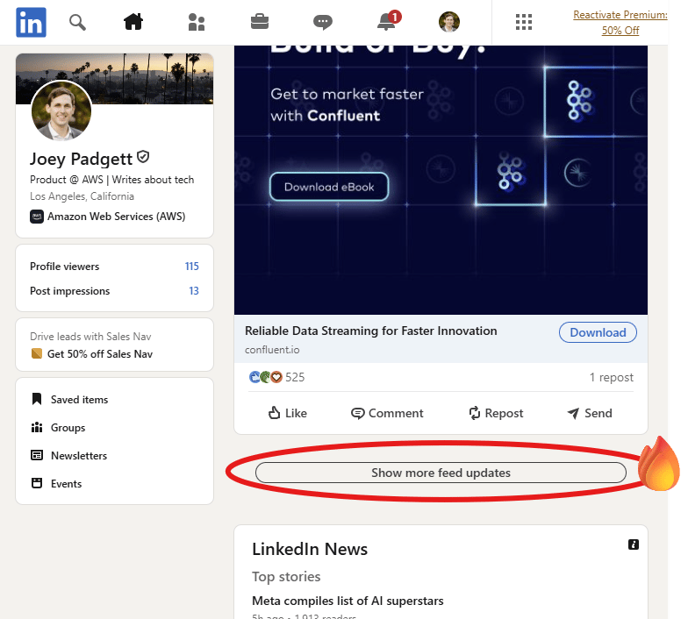Open Notifications bell icon

coord(388,21)
